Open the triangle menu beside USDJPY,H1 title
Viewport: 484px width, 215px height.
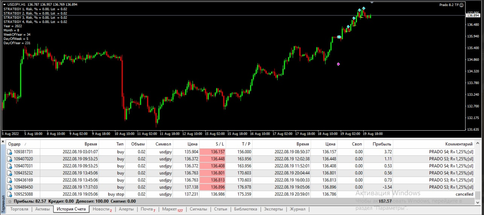click(4, 5)
